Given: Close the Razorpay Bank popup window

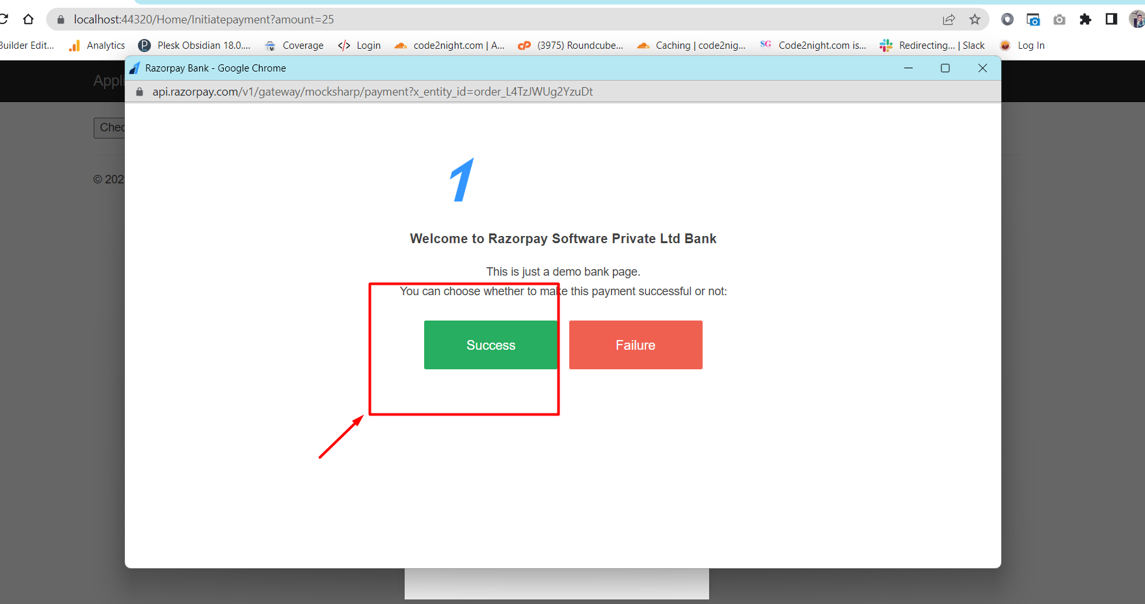Looking at the screenshot, I should click(982, 68).
